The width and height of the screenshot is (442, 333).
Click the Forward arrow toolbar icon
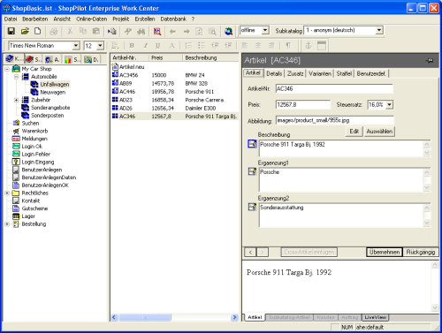point(187,31)
